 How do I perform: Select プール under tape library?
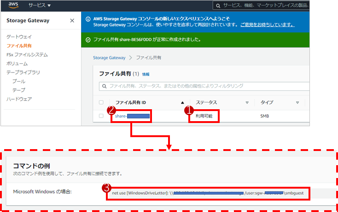19,81
